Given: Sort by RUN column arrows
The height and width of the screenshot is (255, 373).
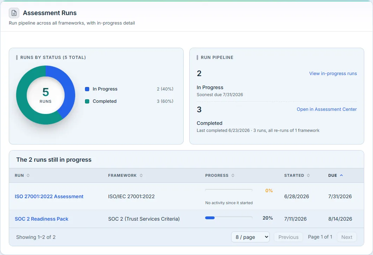Looking at the screenshot, I should (28, 175).
